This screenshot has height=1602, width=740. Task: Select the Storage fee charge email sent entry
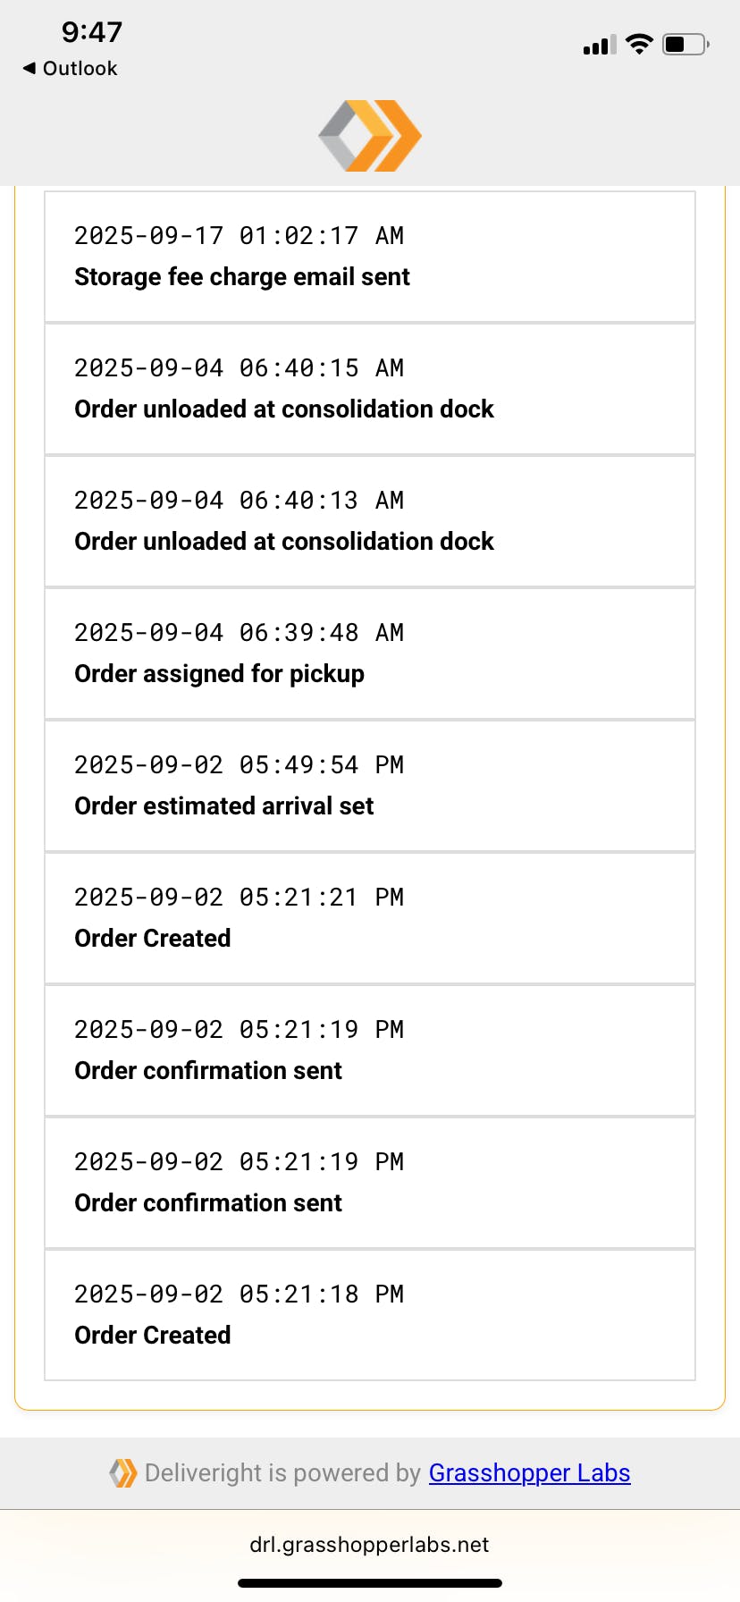point(370,257)
